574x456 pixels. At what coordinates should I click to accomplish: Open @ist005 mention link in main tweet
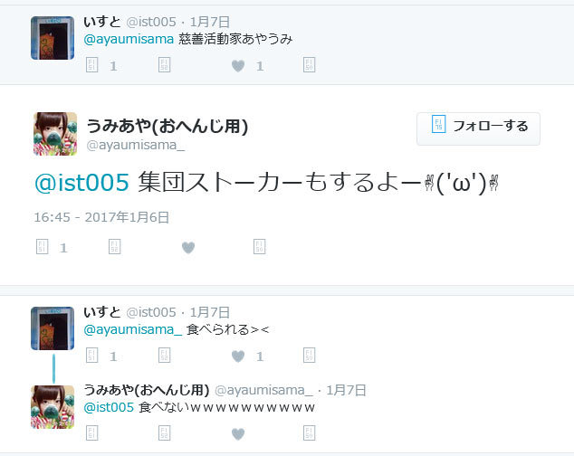82,182
